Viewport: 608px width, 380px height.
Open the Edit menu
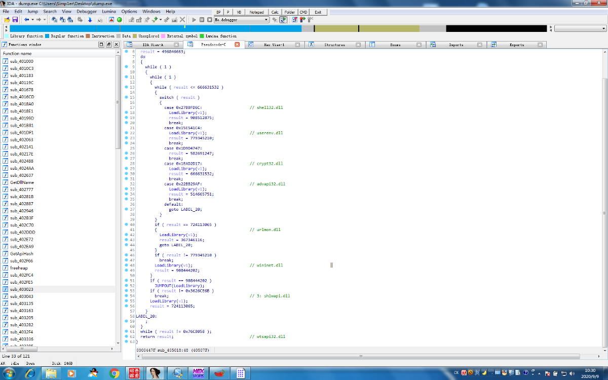pos(18,11)
